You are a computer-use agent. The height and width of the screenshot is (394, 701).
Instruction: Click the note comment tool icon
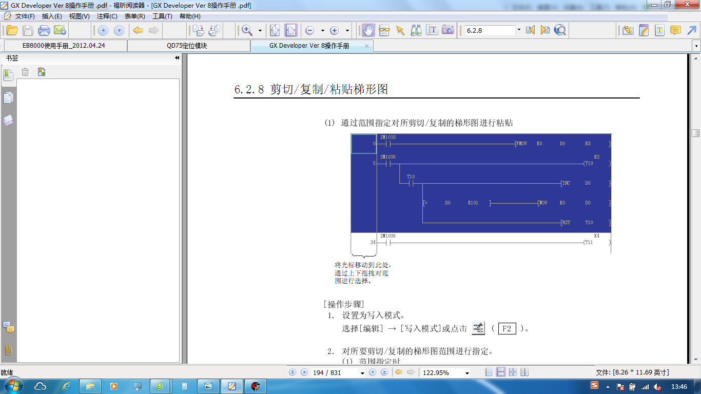click(676, 30)
